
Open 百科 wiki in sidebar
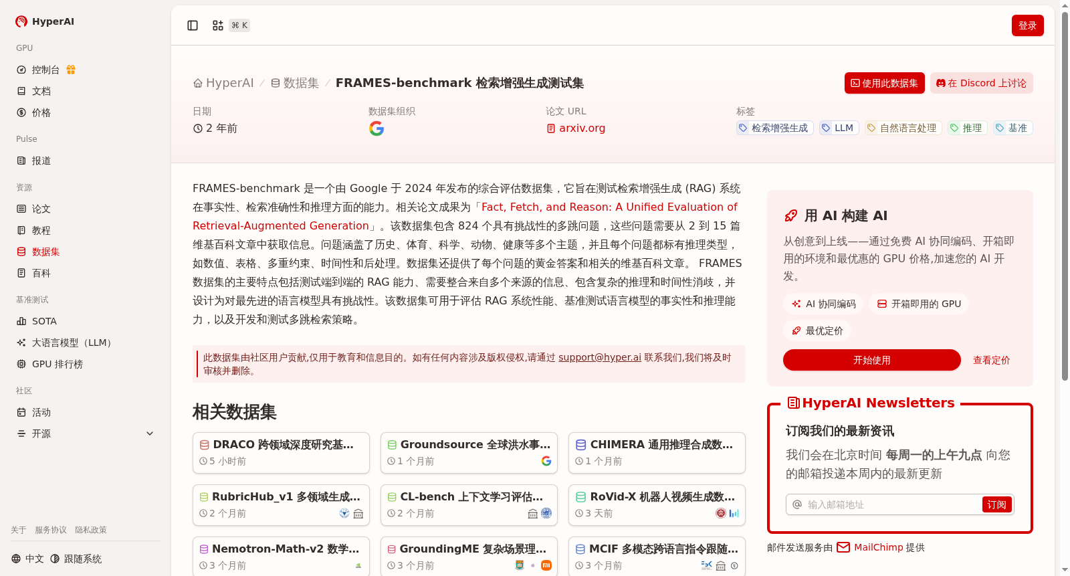click(86, 273)
